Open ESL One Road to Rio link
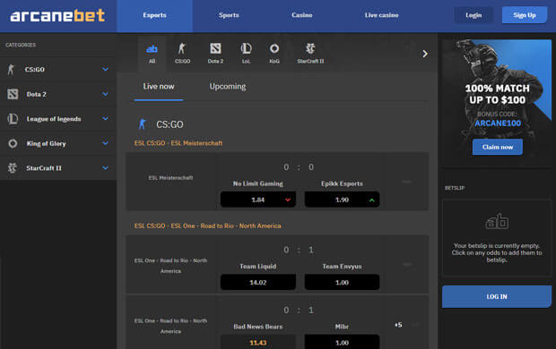Screen dimensions: 556x349 207,226
